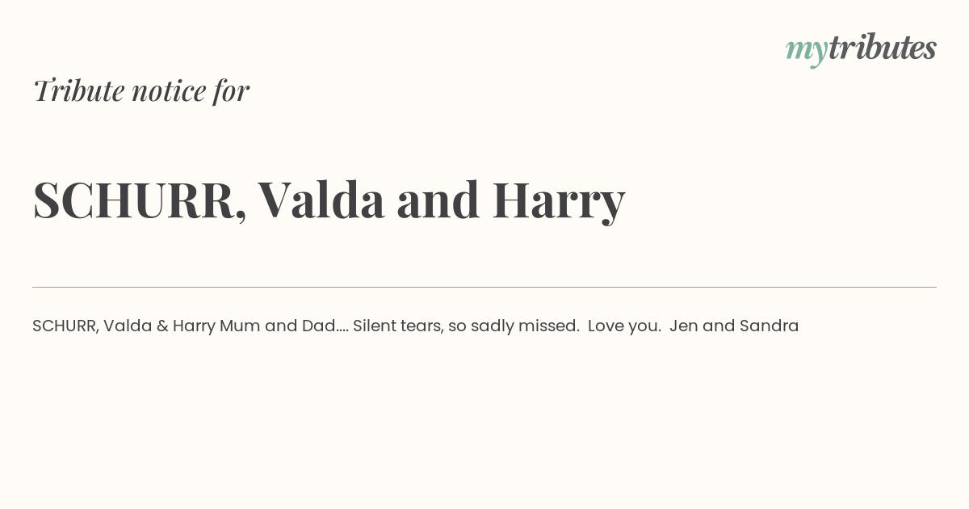Image resolution: width=969 pixels, height=509 pixels.
Task: Click the surname "SCHURR," in large heading
Action: click(x=140, y=200)
